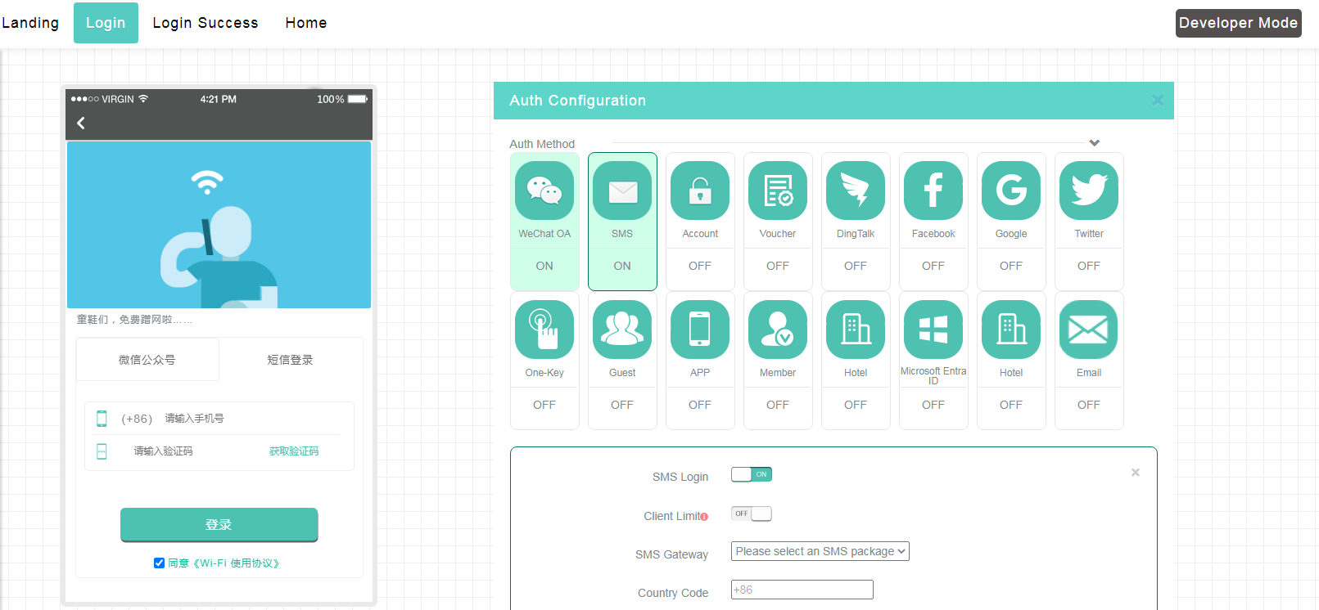Viewport: 1319px width, 610px height.
Task: Uncheck the Wi-Fi agreement checkbox
Action: pyautogui.click(x=159, y=563)
